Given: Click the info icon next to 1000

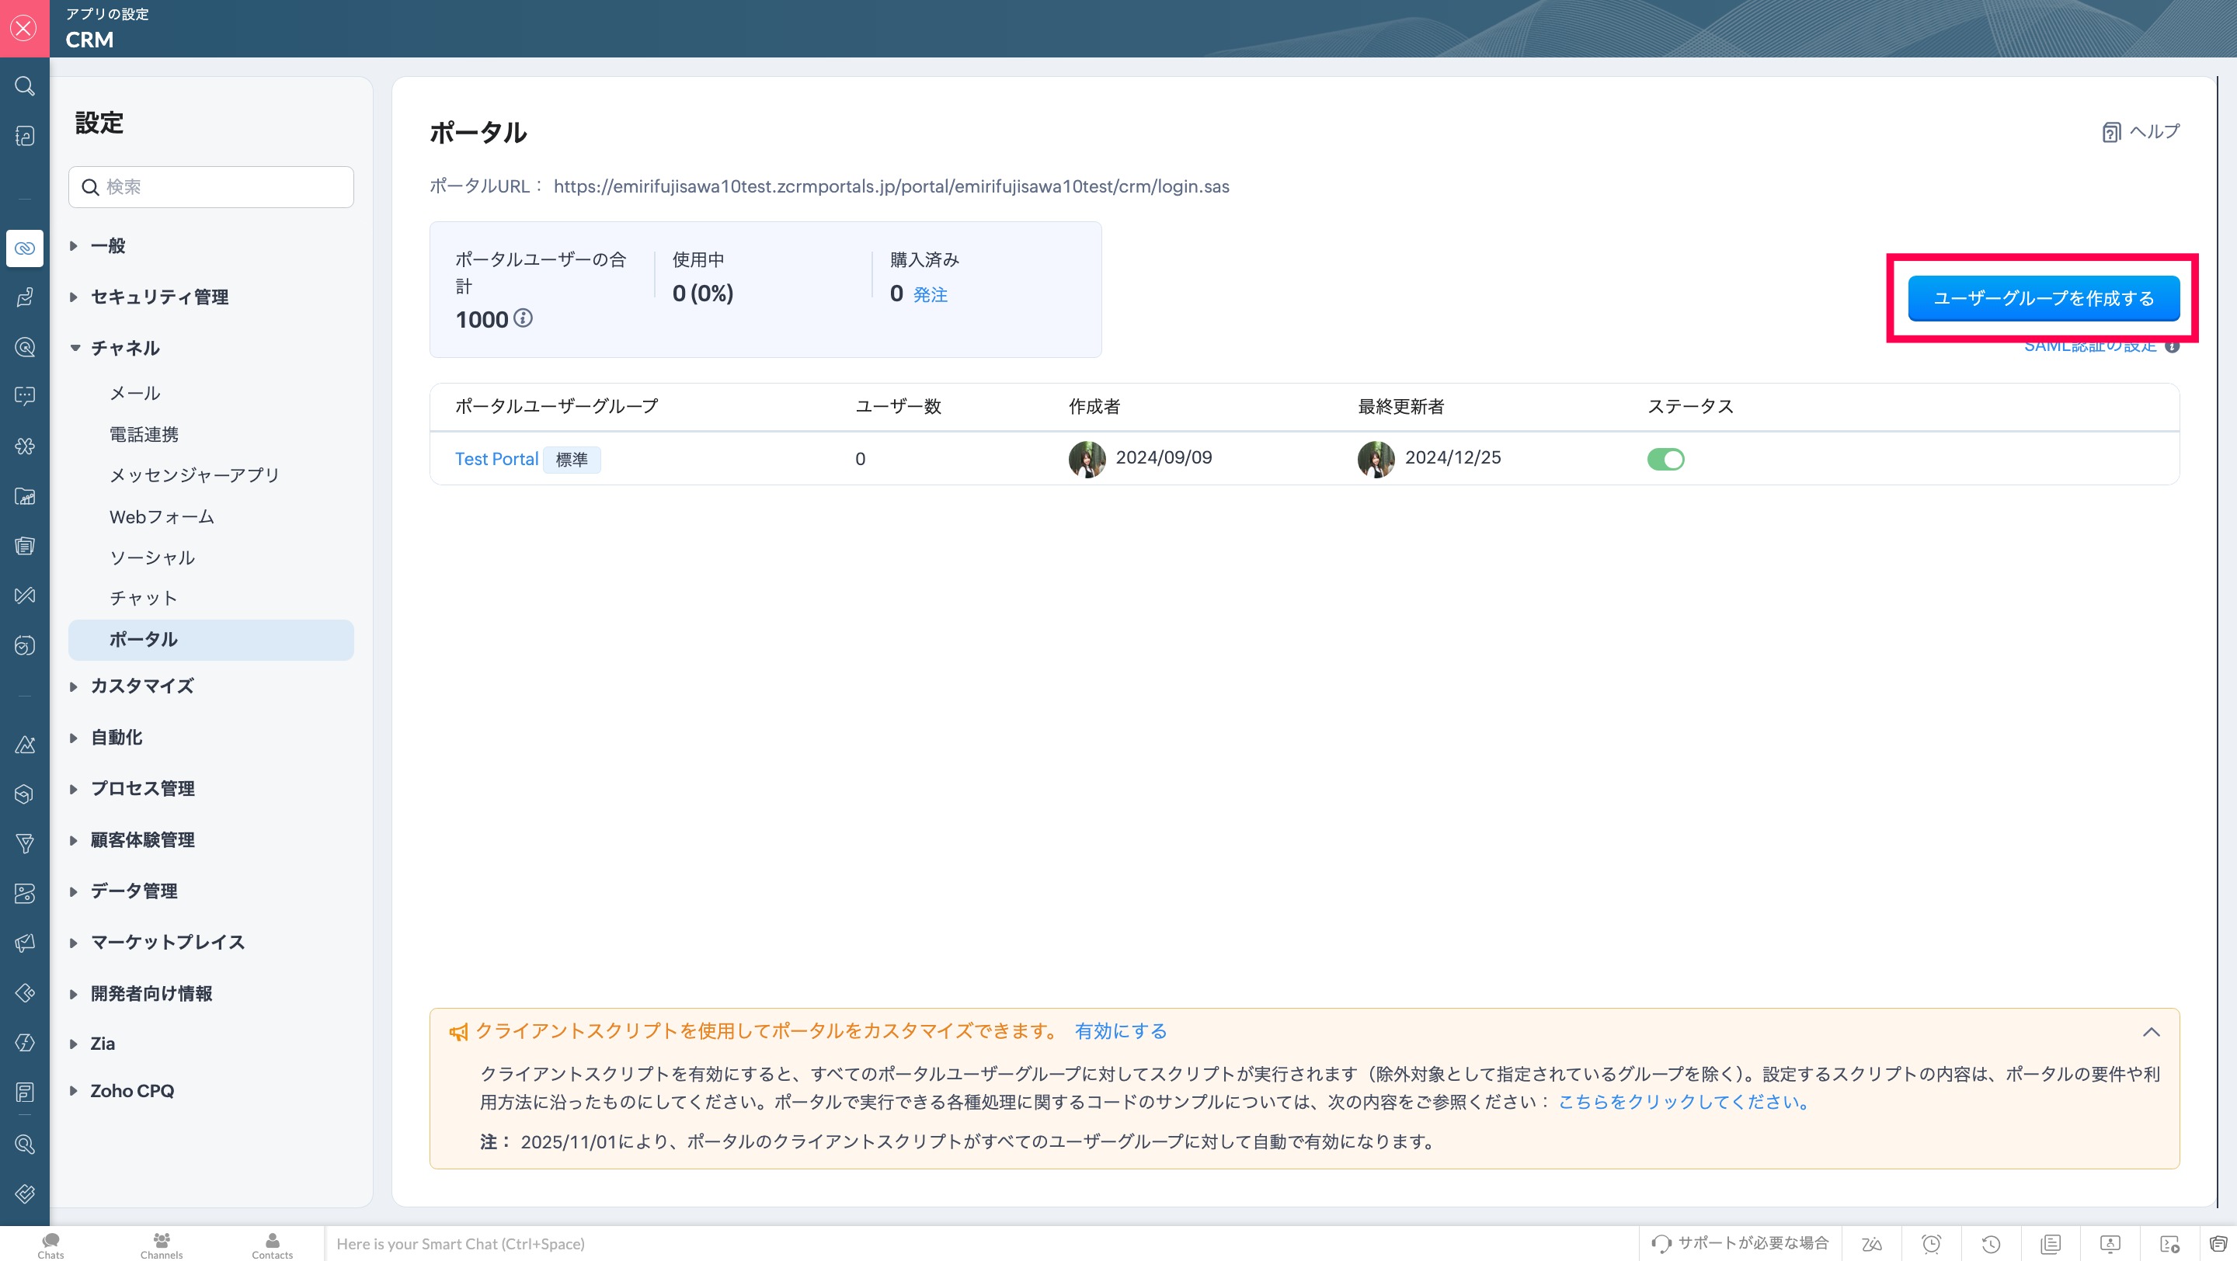Looking at the screenshot, I should pos(523,318).
